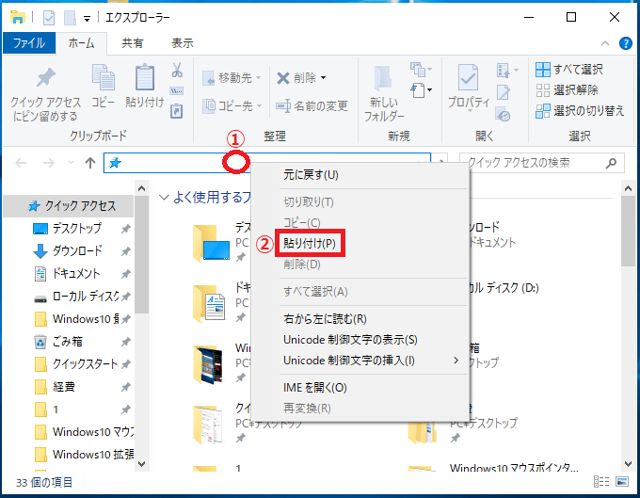Click the Paste shortcut icon
This screenshot has height=498, width=640.
(x=176, y=111)
